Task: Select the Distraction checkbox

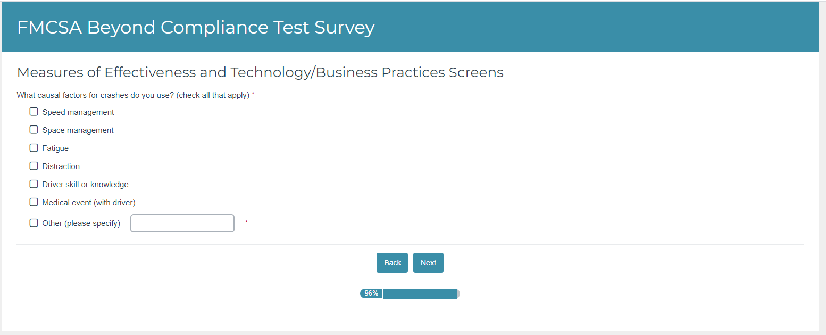Action: coord(34,166)
